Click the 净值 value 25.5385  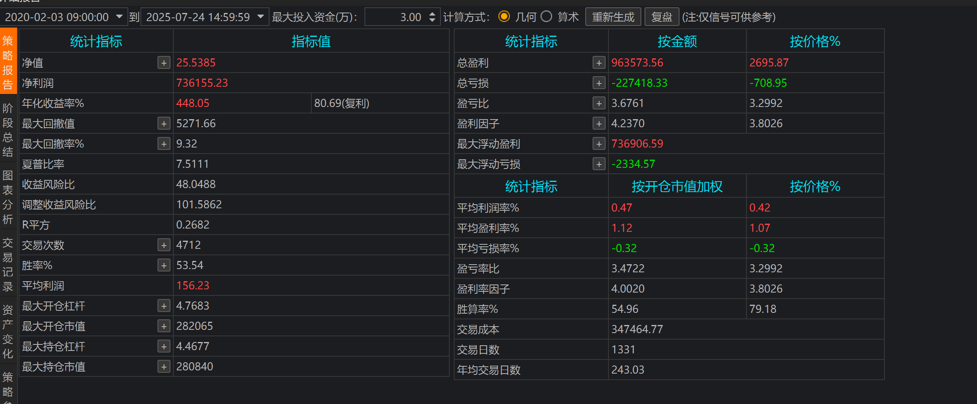(196, 63)
